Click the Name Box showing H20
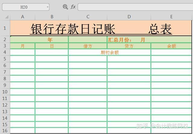The image size is (193, 134). tap(26, 7)
